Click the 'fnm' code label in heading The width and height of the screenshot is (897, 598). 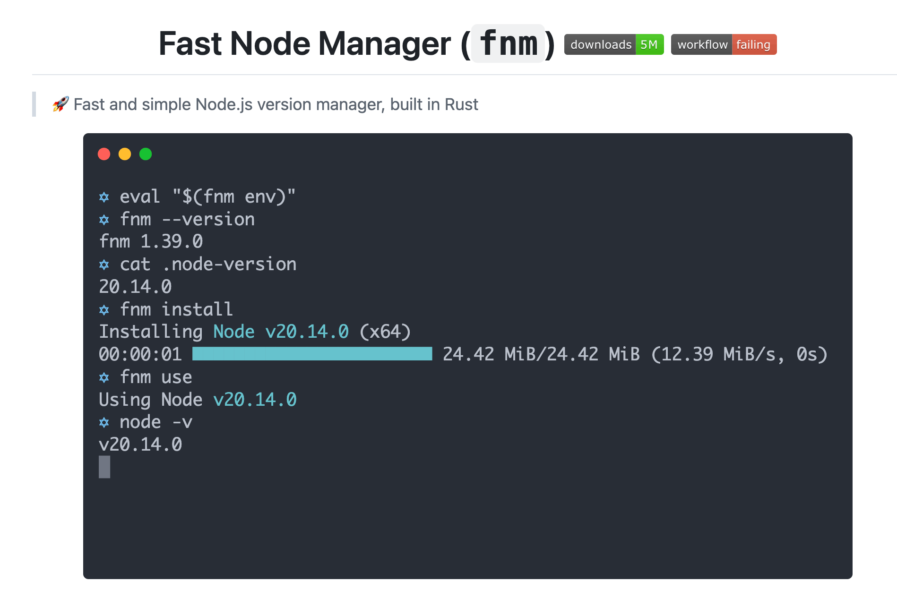(508, 43)
